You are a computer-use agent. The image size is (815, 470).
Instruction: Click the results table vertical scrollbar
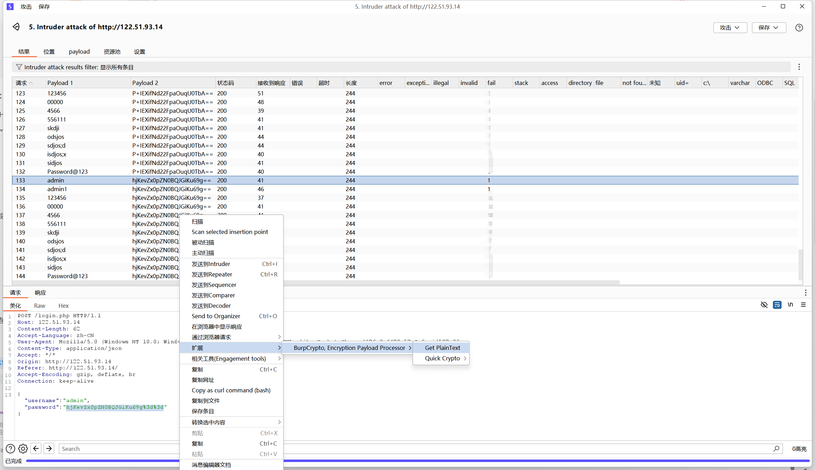pyautogui.click(x=800, y=264)
